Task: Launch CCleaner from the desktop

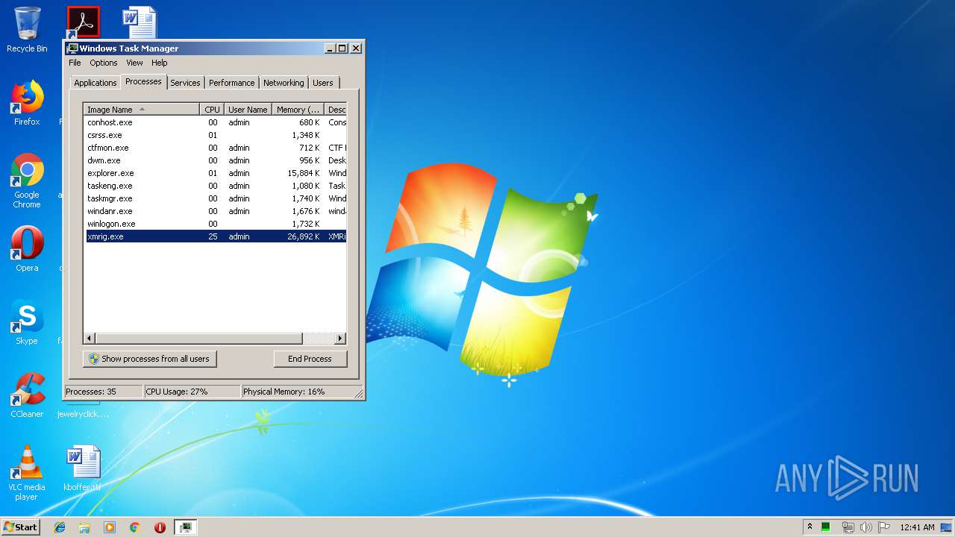Action: pyautogui.click(x=27, y=395)
